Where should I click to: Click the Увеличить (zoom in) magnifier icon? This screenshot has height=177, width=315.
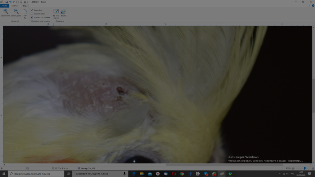click(6, 12)
